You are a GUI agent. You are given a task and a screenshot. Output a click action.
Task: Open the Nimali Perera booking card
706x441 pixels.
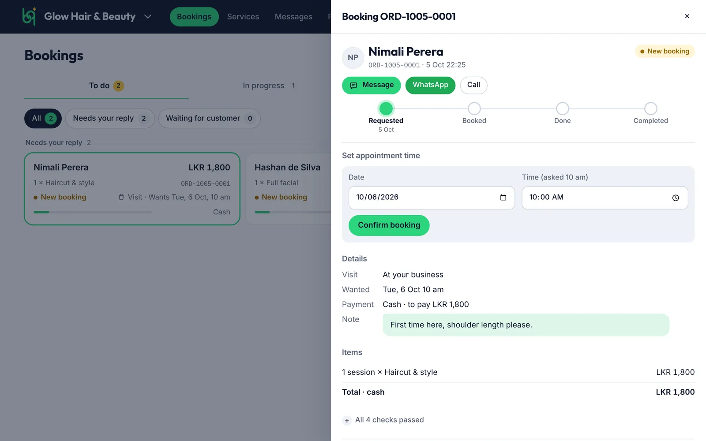[132, 189]
